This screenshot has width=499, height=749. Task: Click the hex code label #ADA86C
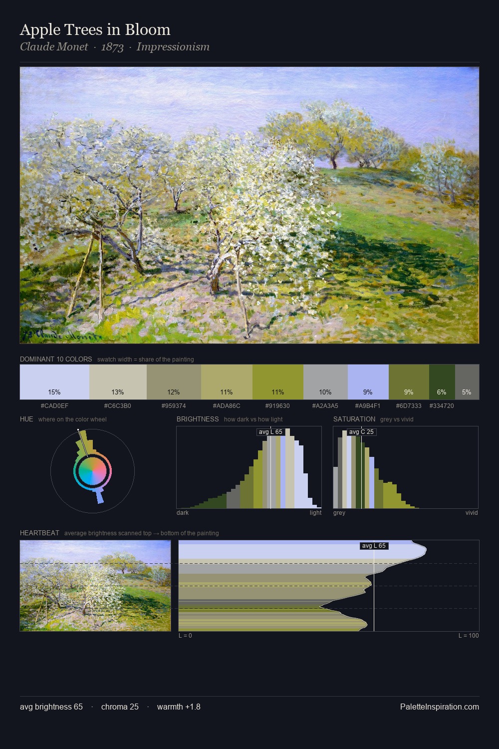pos(227,406)
